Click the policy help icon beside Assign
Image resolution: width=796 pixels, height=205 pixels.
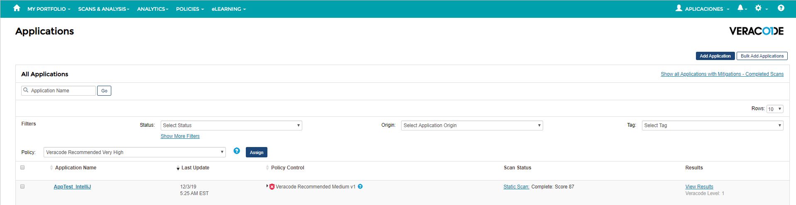click(237, 151)
